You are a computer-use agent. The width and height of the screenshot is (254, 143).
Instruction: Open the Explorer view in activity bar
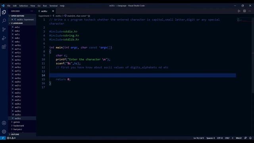tap(4, 12)
